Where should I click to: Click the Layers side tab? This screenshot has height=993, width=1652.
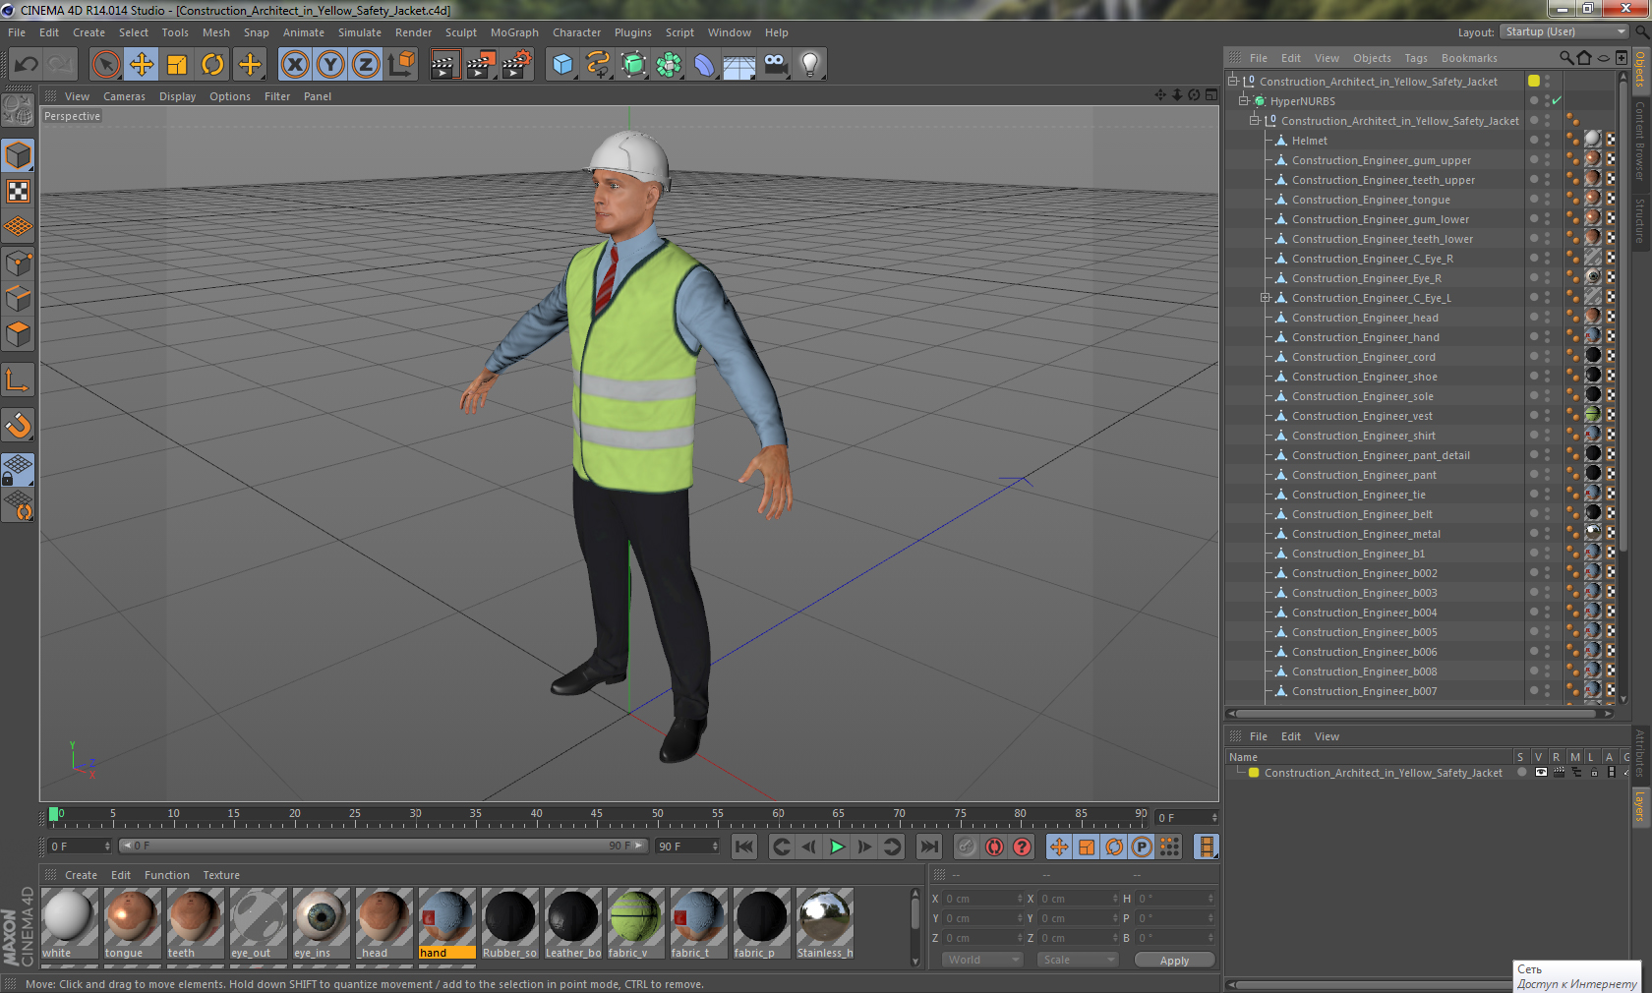1640,806
